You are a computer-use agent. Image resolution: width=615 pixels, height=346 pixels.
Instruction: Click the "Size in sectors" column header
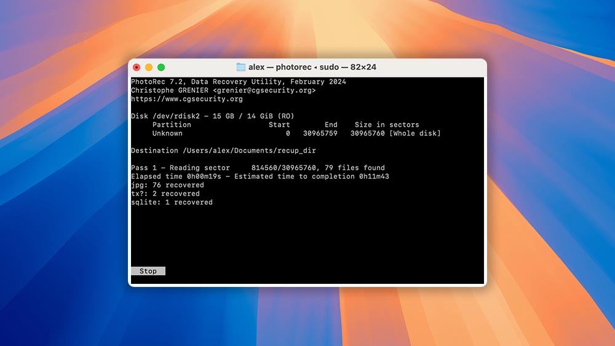click(x=387, y=125)
